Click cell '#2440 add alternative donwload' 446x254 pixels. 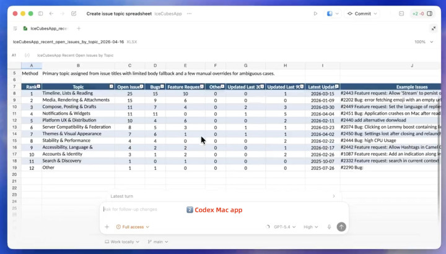(x=390, y=121)
